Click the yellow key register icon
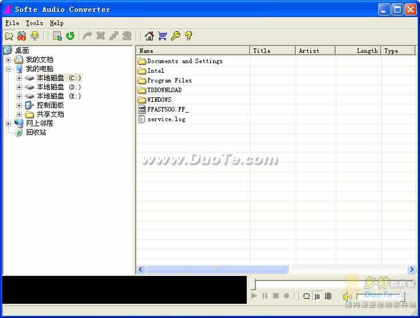Screen dimensions: 420x318 pyautogui.click(x=176, y=36)
